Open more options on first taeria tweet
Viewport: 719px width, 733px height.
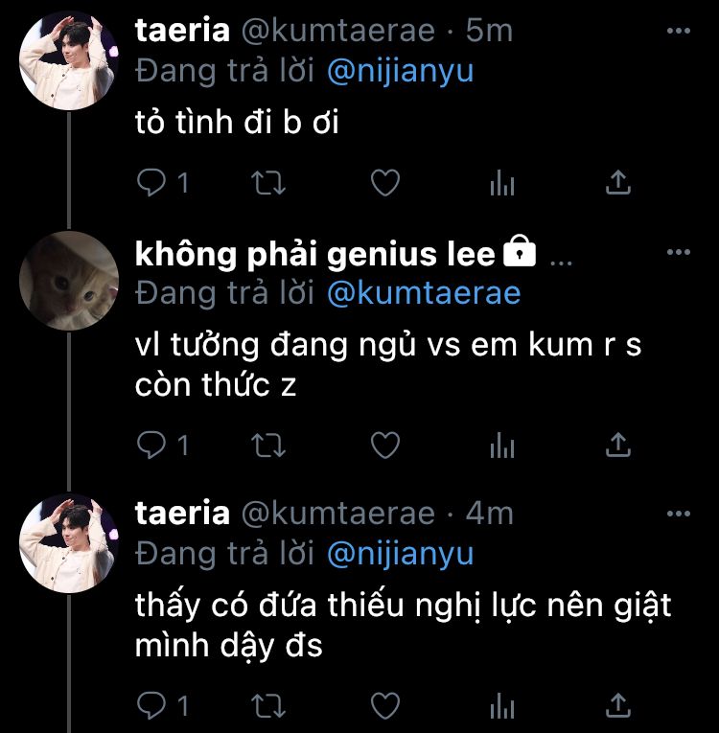678,32
